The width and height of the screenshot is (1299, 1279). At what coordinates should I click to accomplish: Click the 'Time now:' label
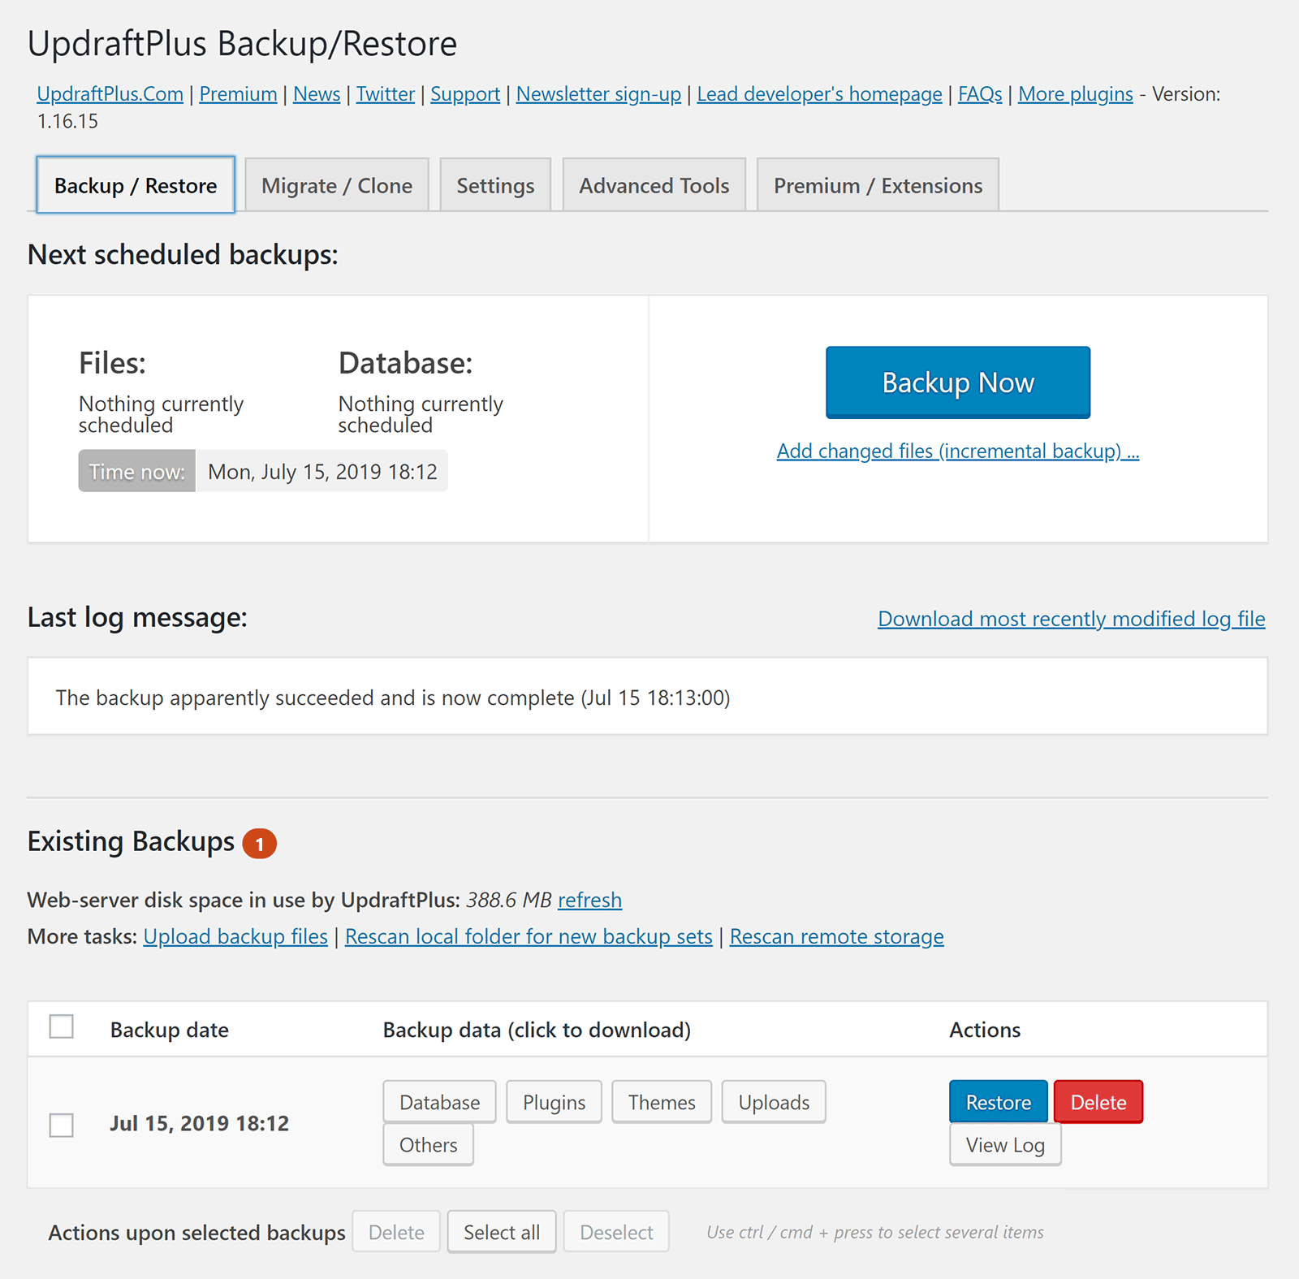tap(137, 471)
